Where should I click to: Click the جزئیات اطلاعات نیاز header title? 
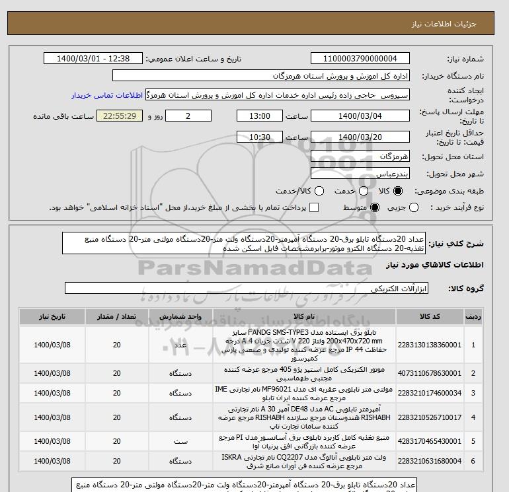click(444, 24)
